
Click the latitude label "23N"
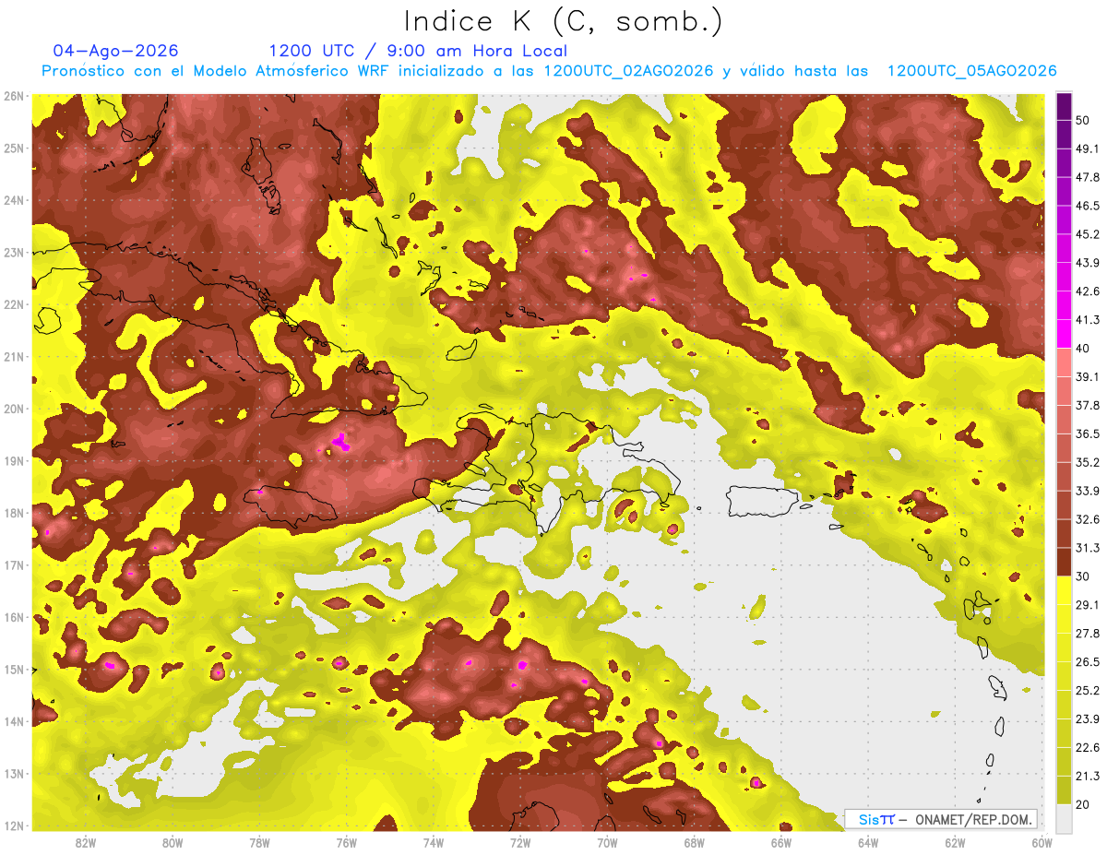(x=14, y=252)
